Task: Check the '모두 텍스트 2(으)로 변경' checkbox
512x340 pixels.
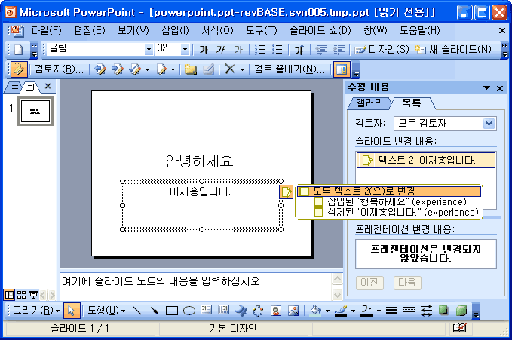Action: click(303, 191)
